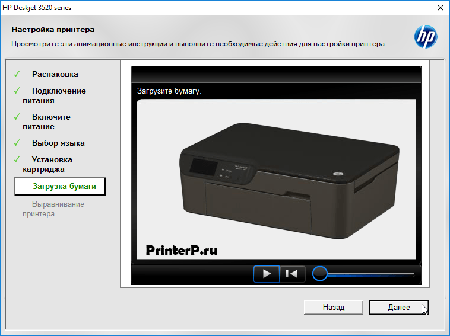450x336 pixels.
Task: Click the Настройка принтера heading
Action: click(53, 30)
